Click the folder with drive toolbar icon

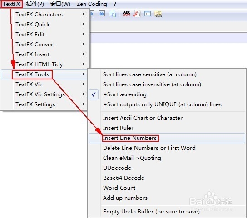point(158,14)
